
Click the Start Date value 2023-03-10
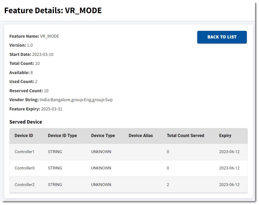click(x=43, y=55)
